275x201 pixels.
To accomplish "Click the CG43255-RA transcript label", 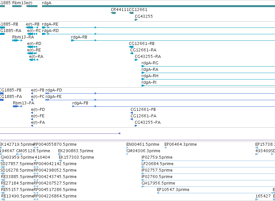I will pyautogui.click(x=148, y=57).
